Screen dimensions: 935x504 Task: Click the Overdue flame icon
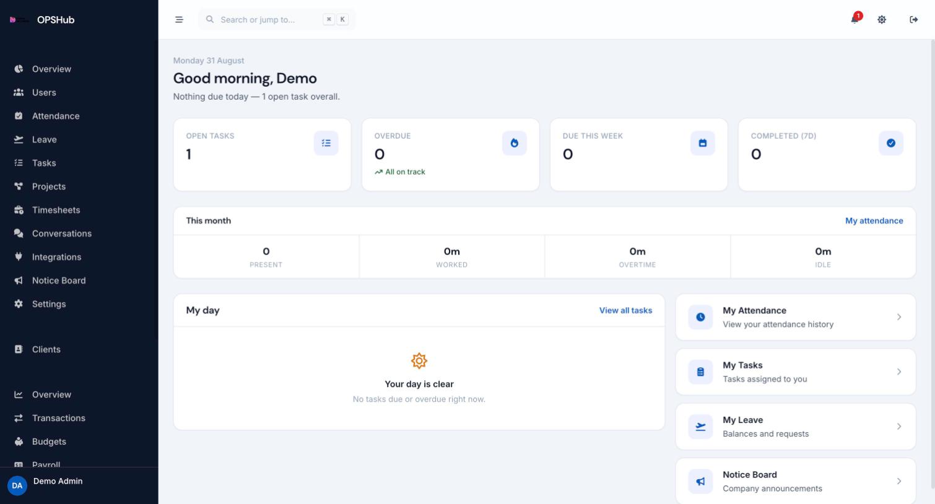coord(515,143)
